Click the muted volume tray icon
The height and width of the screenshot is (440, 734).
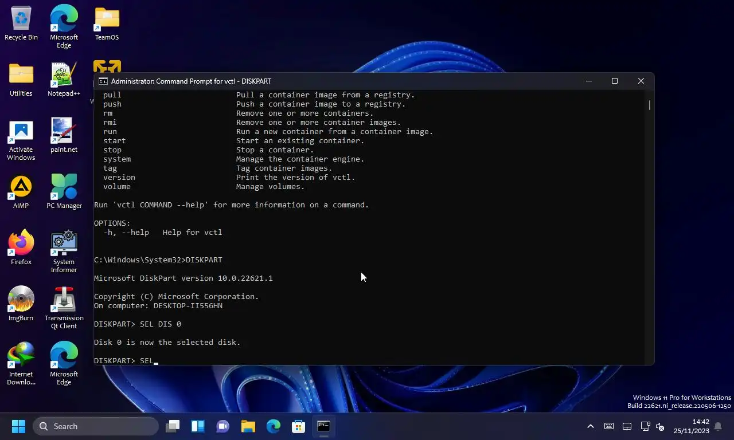pos(660,426)
